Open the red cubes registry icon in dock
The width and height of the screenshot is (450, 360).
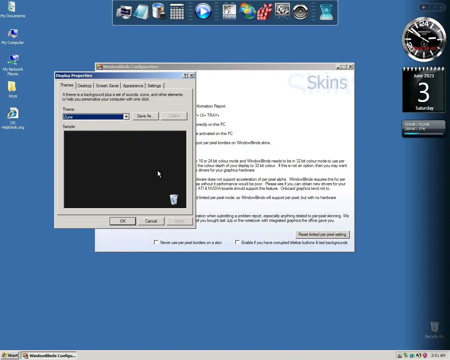265,12
